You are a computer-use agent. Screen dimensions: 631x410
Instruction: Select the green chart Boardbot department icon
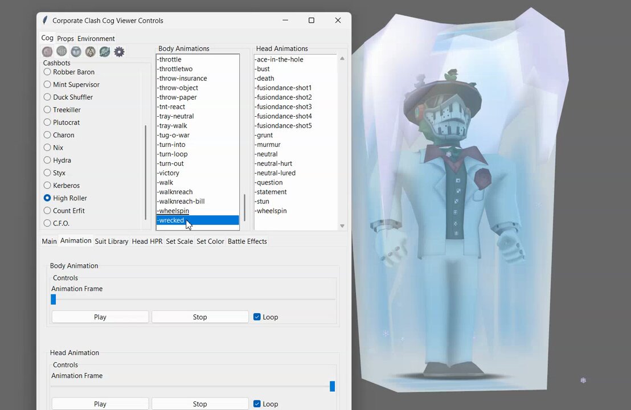pyautogui.click(x=105, y=51)
